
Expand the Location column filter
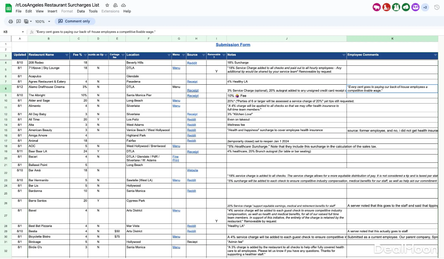click(x=169, y=55)
